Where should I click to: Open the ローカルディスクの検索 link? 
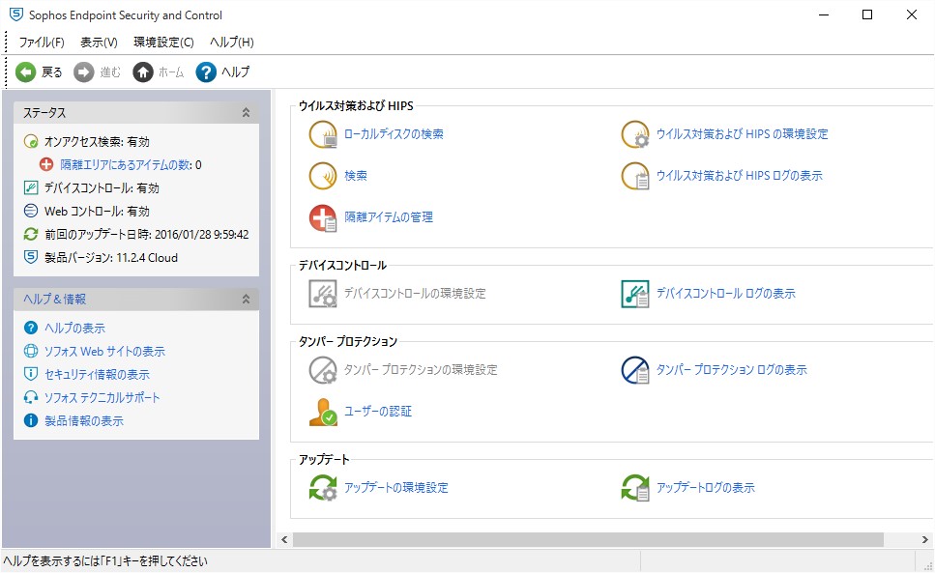(394, 134)
